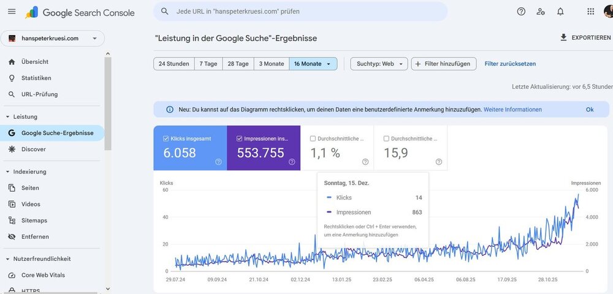Click the sidebar vertical scrollbar thumb
The image size is (613, 294).
(x=108, y=104)
